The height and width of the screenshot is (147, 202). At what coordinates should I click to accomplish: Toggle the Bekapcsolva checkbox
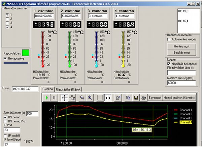tap(5, 59)
